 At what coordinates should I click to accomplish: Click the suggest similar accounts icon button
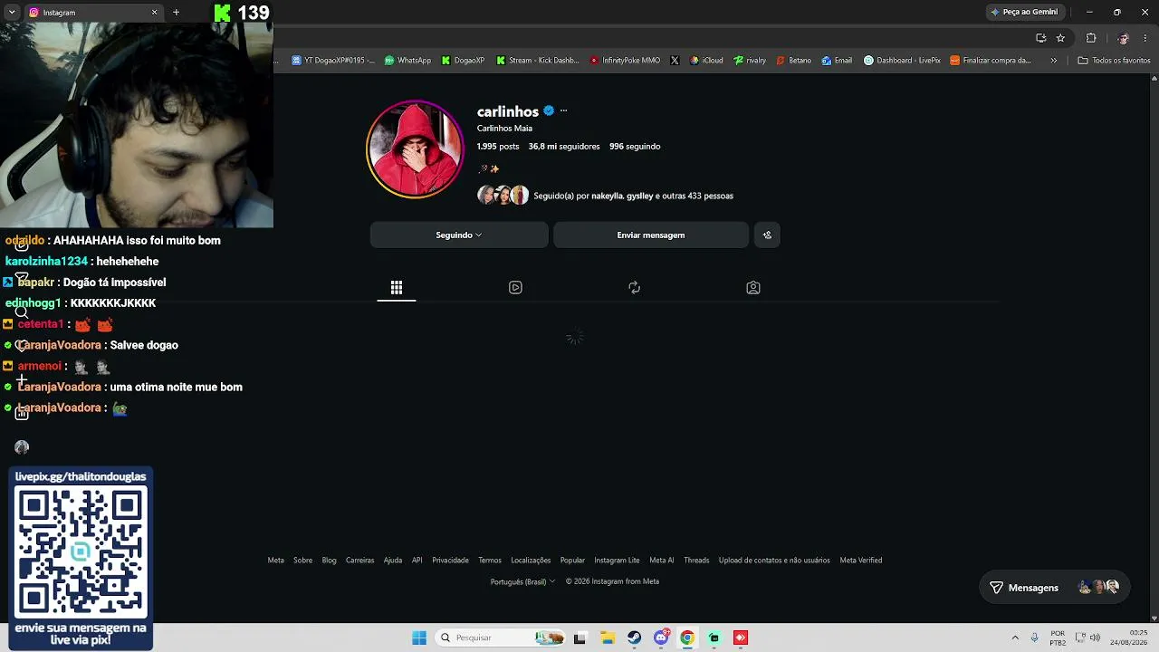click(x=767, y=235)
